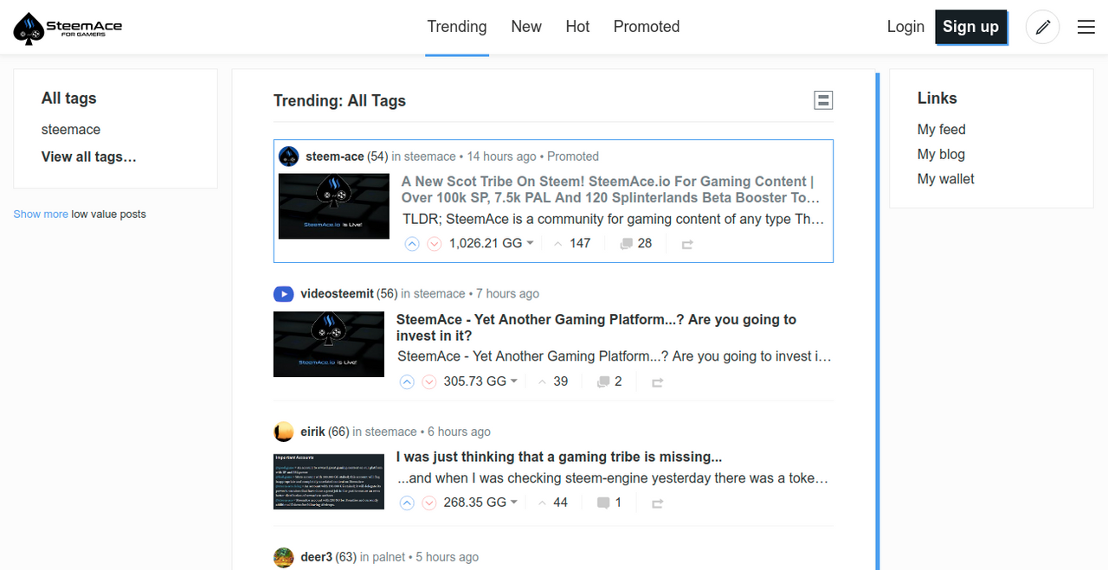
Task: Expand the 1,026.21 GG payout dropdown
Action: [x=491, y=243]
